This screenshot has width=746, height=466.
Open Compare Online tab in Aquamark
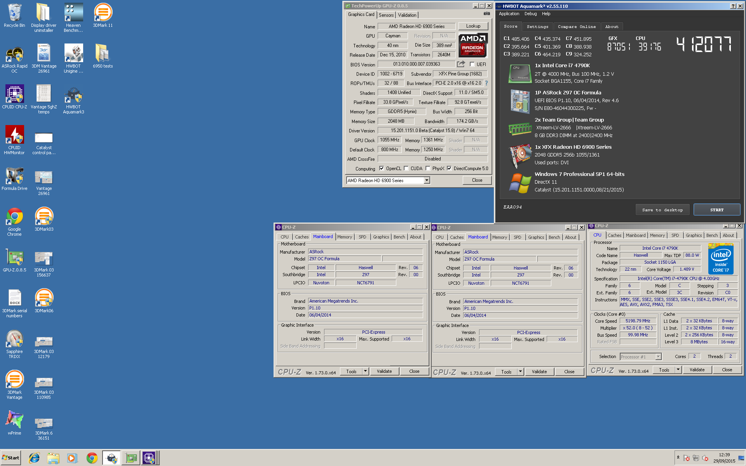(x=577, y=26)
